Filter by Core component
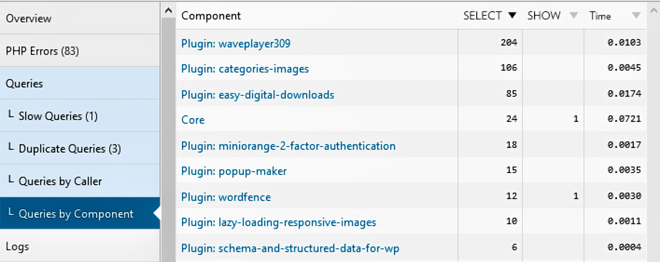The image size is (660, 262). click(193, 120)
